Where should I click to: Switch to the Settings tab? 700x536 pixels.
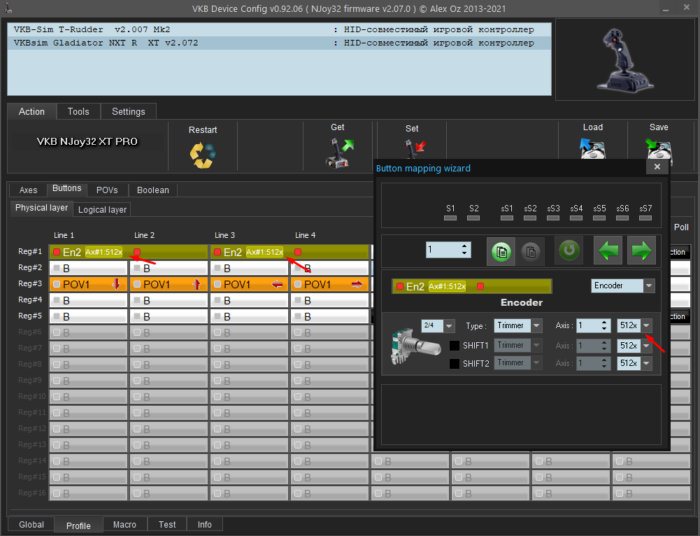(128, 111)
